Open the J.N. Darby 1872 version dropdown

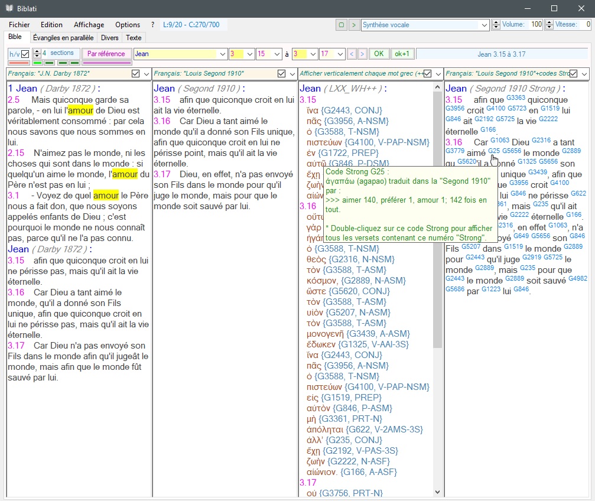(x=146, y=74)
